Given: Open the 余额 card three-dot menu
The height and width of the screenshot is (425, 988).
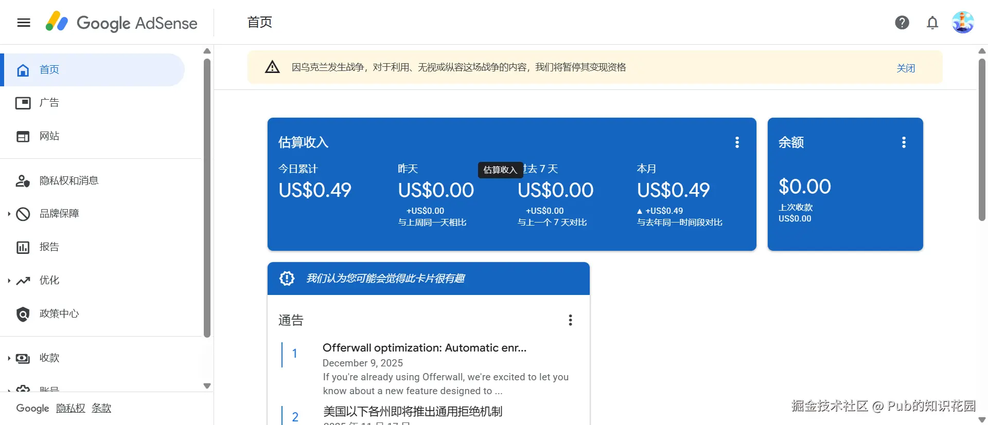Looking at the screenshot, I should pyautogui.click(x=904, y=142).
